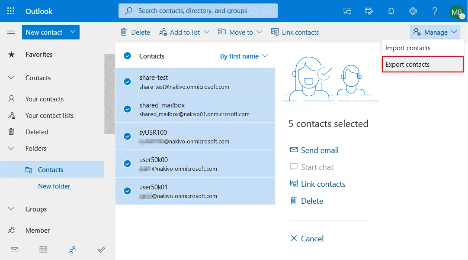Click the Help question mark icon
Viewport: 468px width, 260px height.
(435, 11)
